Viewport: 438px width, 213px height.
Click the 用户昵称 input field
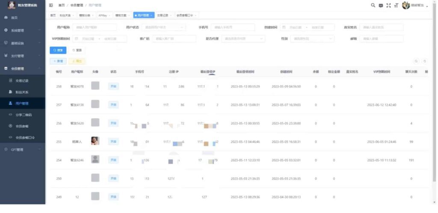coord(95,27)
